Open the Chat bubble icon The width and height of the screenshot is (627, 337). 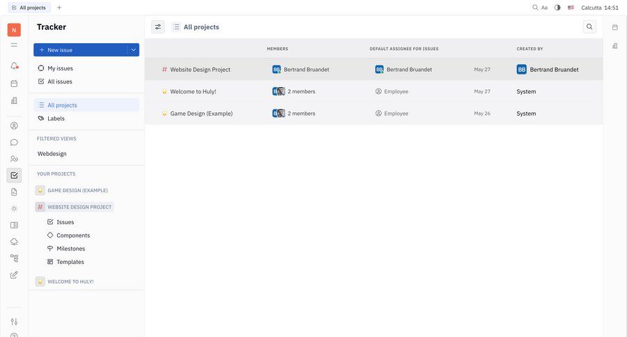(x=14, y=142)
